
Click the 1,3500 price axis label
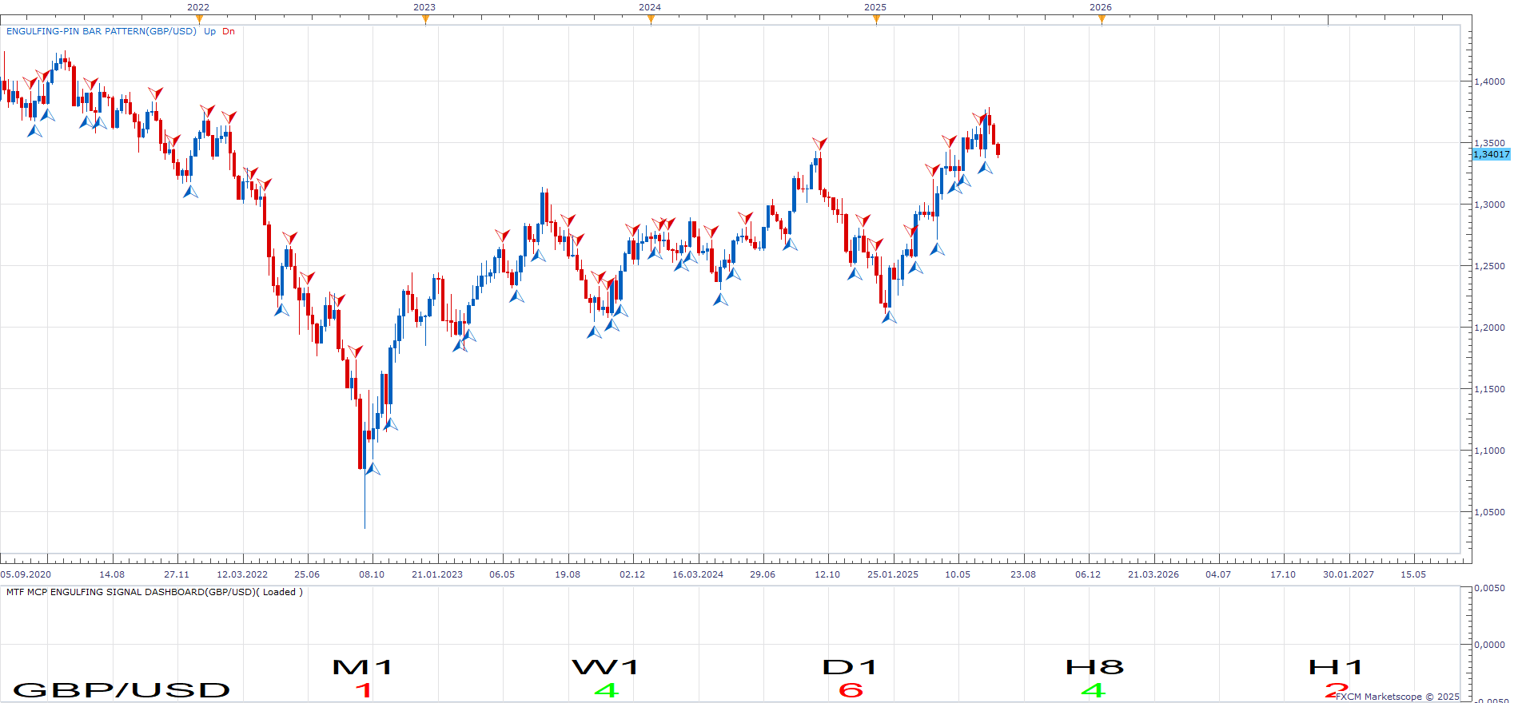1489,143
